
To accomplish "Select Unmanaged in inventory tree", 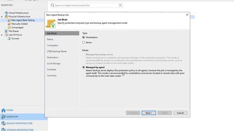I will coord(17,28).
